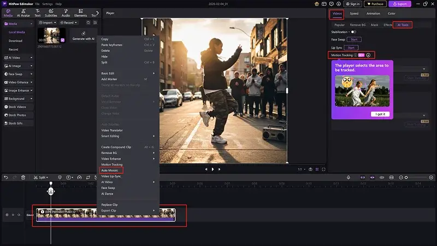Step to the next frame
This screenshot has width=437, height=246.
click(x=220, y=169)
